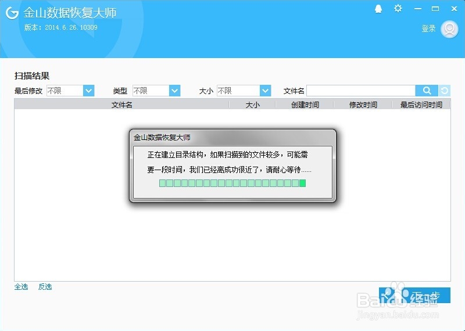The image size is (465, 331).
Task: Maximize the recovery application window
Action: 435,9
